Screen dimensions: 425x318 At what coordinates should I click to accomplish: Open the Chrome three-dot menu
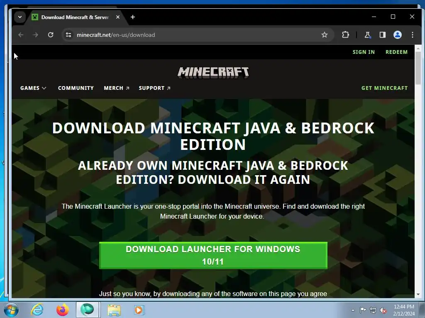pyautogui.click(x=412, y=35)
